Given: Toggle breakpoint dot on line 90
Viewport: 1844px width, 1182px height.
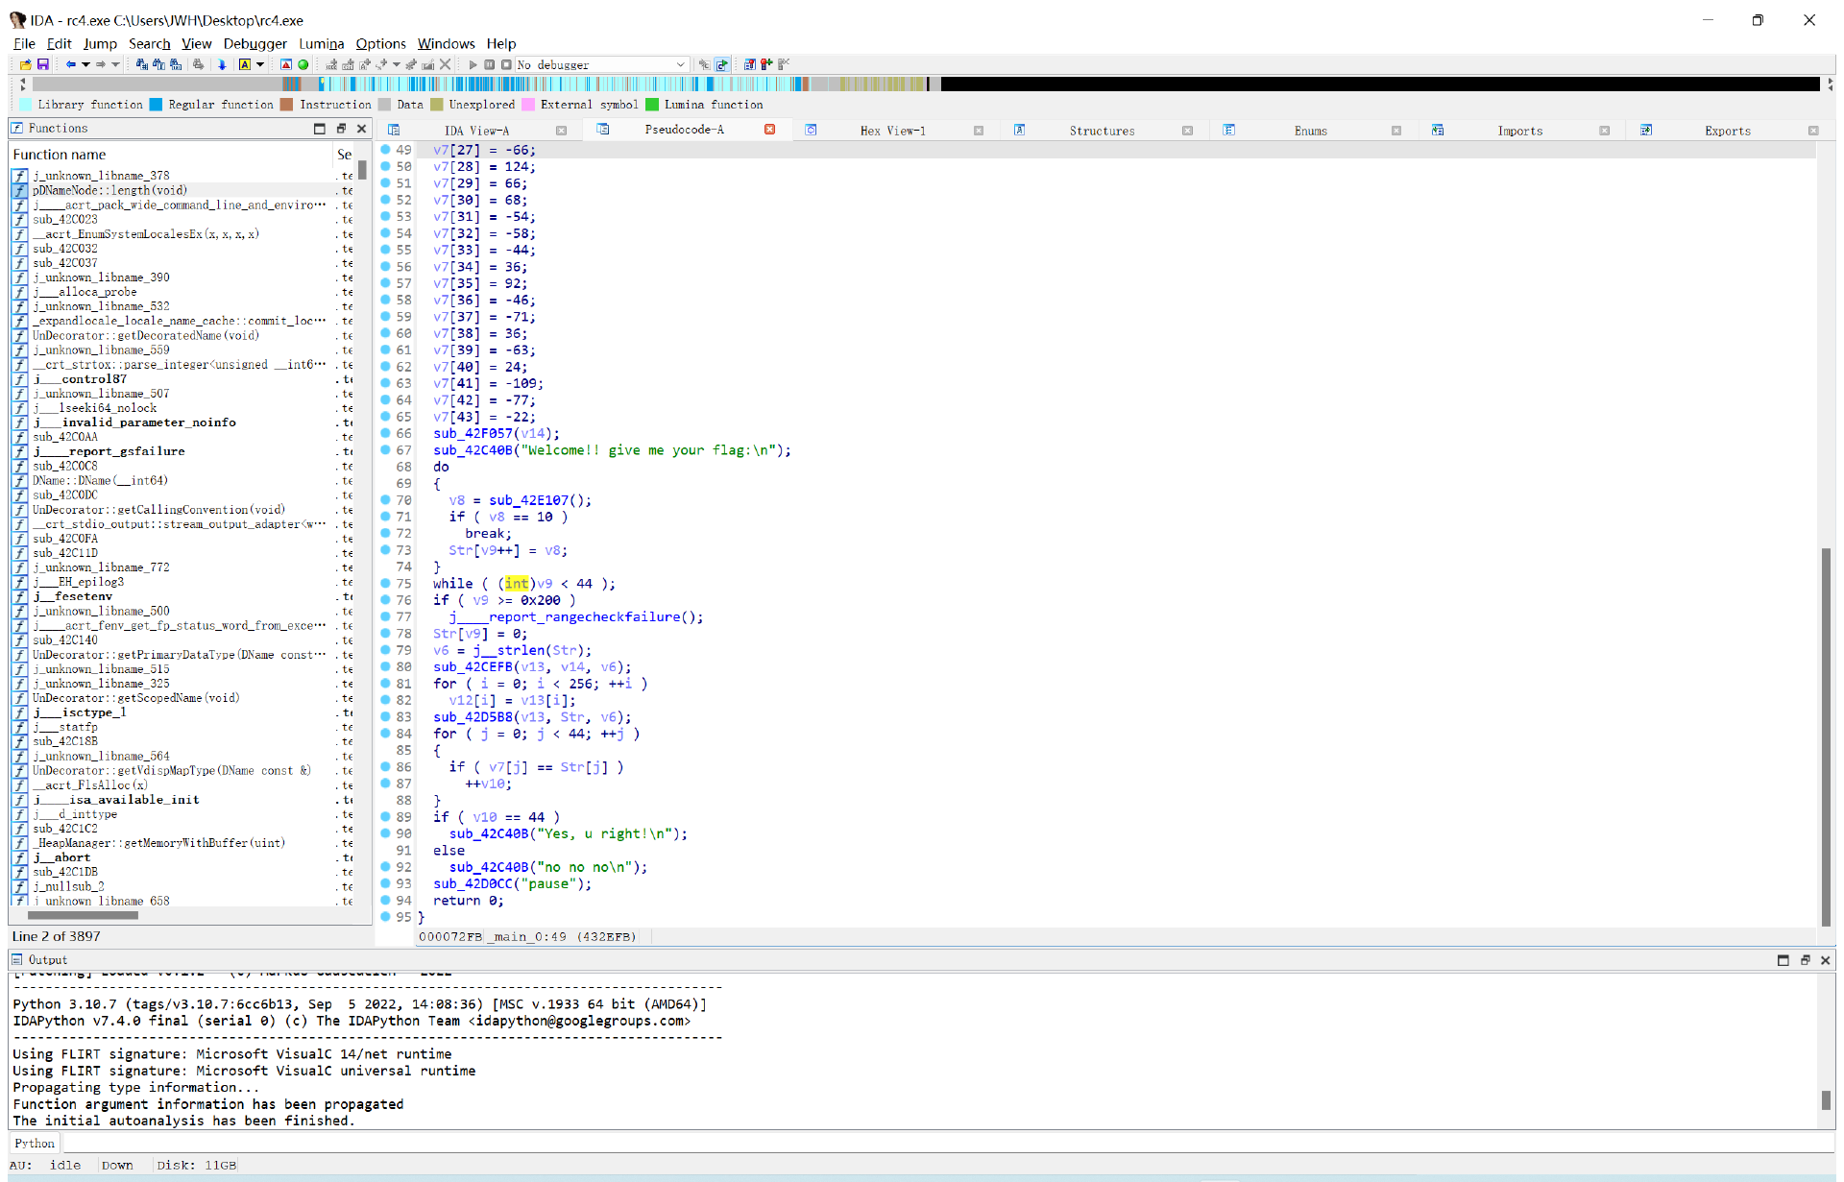Looking at the screenshot, I should click(385, 833).
